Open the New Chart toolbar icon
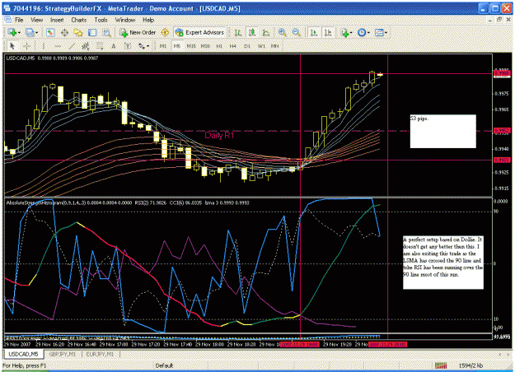 (x=12, y=32)
